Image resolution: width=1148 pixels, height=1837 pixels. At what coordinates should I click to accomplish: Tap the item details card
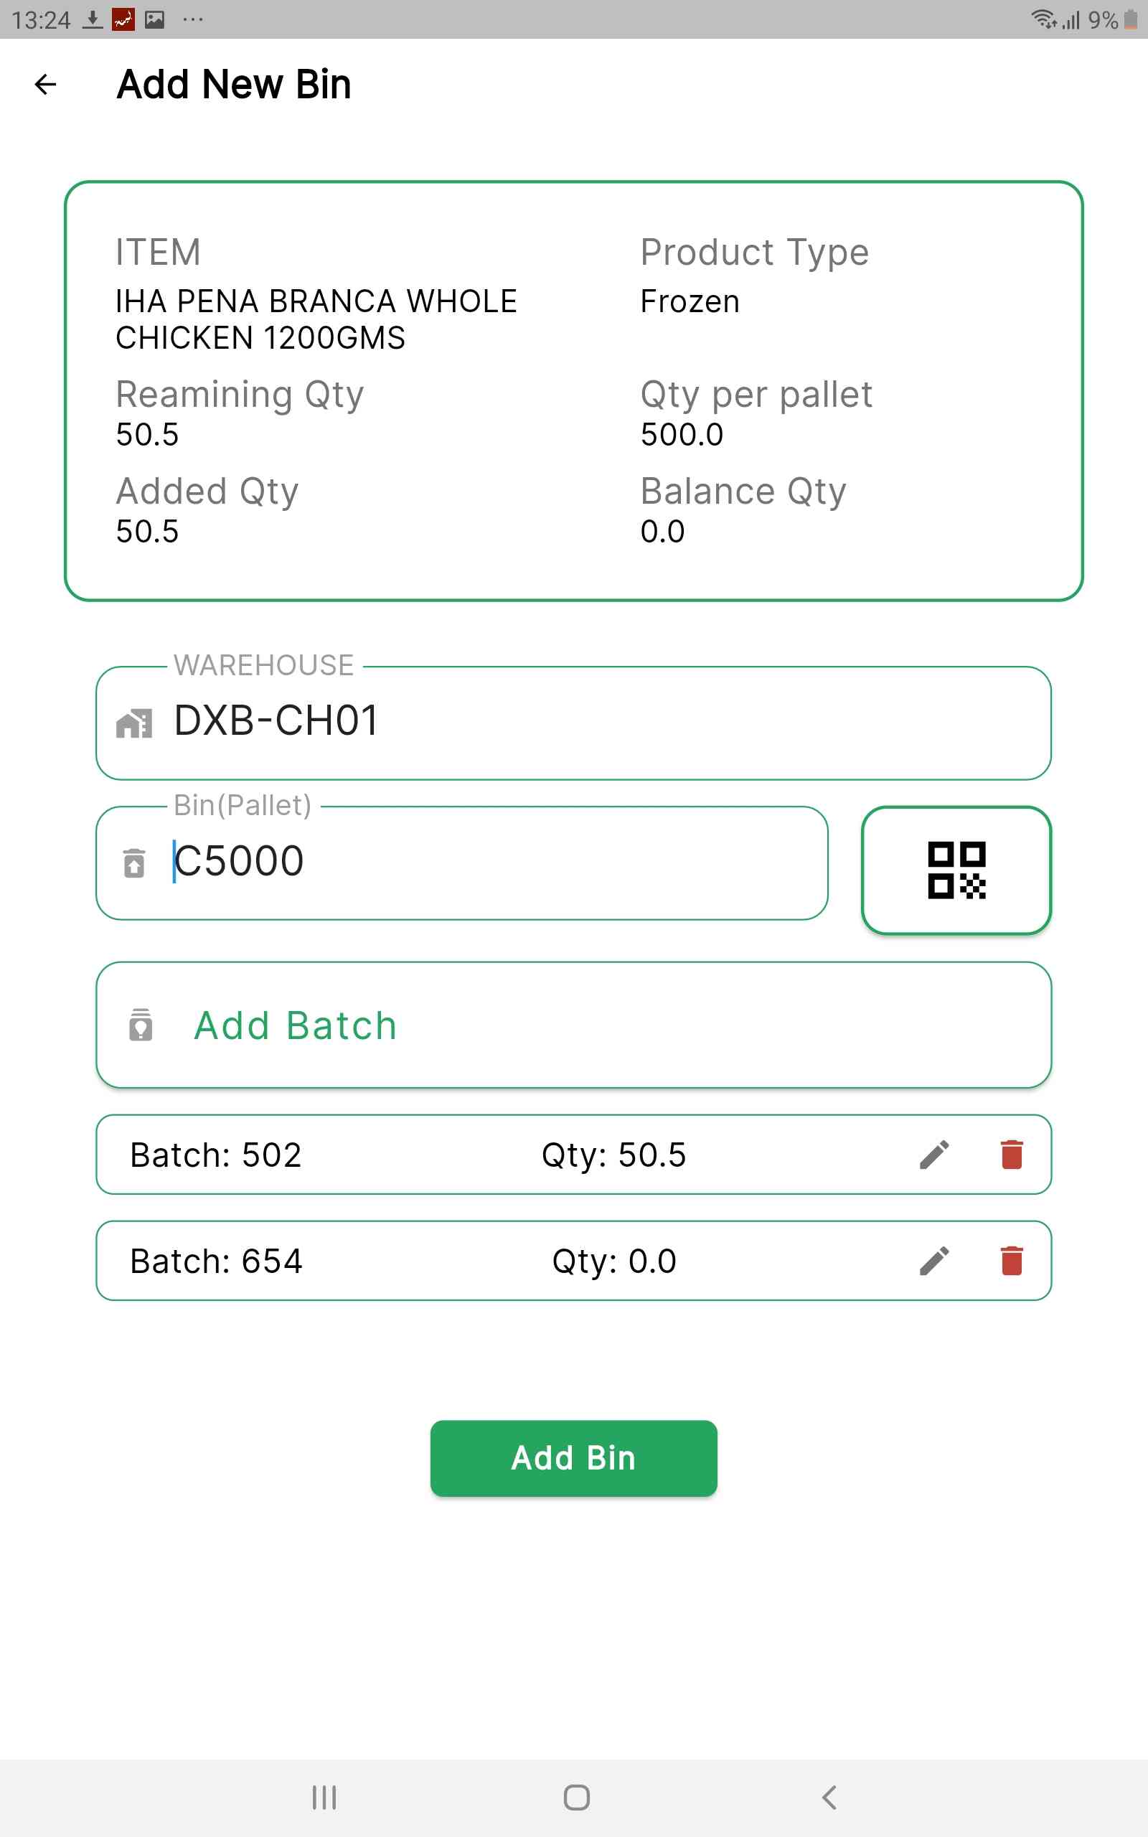(x=573, y=391)
